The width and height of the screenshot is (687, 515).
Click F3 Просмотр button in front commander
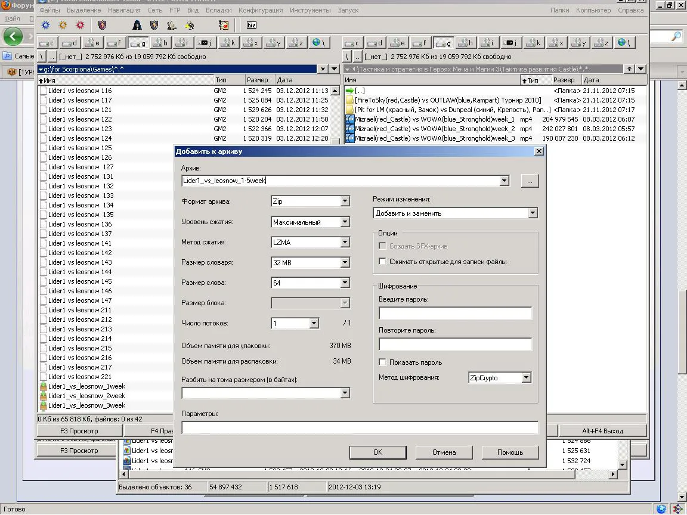(x=79, y=431)
